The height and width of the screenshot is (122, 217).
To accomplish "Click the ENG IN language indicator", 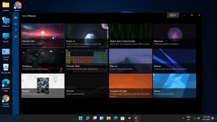I will (189, 118).
